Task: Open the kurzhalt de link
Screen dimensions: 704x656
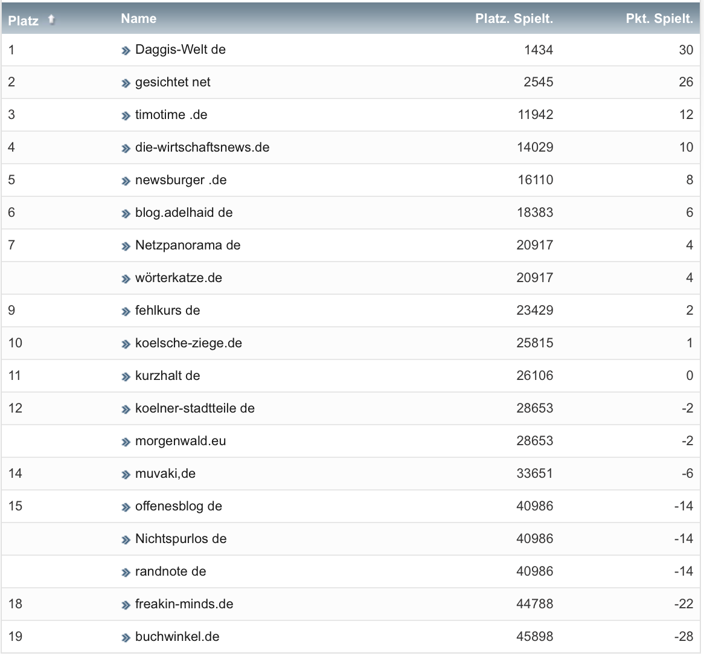Action: [167, 376]
